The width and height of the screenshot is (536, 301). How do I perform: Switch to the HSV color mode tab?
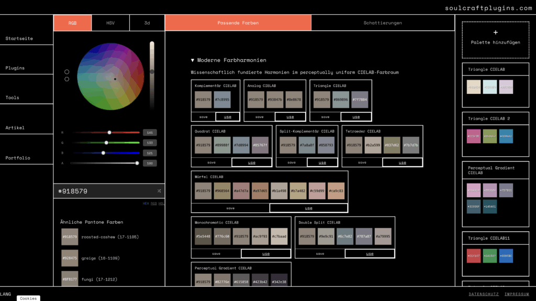[x=110, y=23]
